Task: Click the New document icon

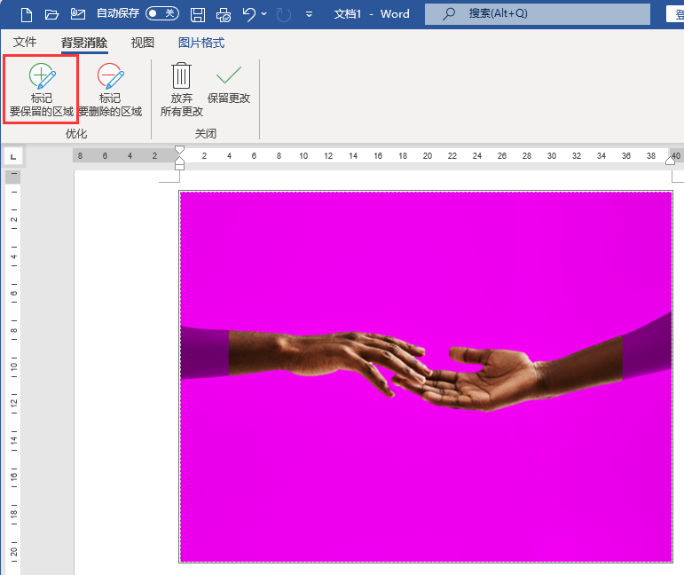Action: (27, 14)
